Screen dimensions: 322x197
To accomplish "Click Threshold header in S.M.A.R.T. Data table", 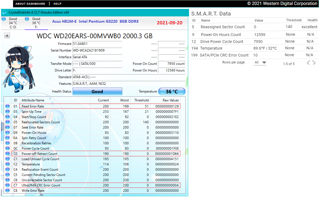I will 294,20.
